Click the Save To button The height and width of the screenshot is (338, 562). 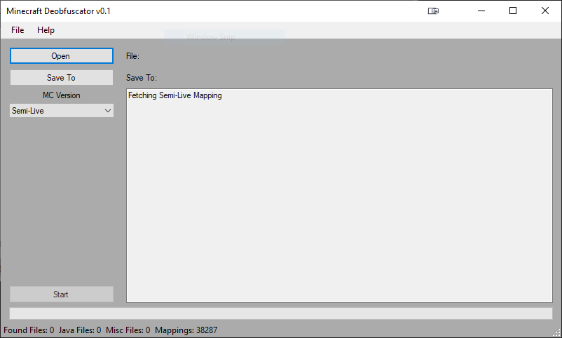62,78
